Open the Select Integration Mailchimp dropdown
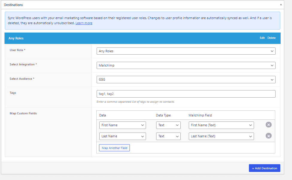This screenshot has height=180, width=292. (186, 65)
